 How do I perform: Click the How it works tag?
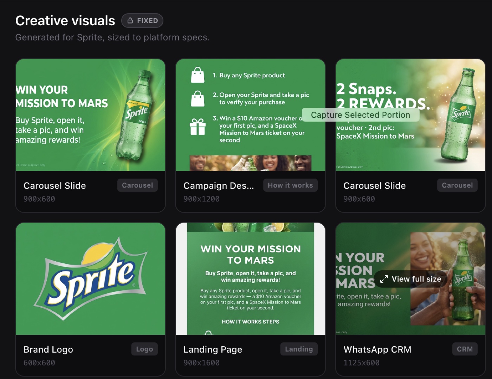coord(290,185)
